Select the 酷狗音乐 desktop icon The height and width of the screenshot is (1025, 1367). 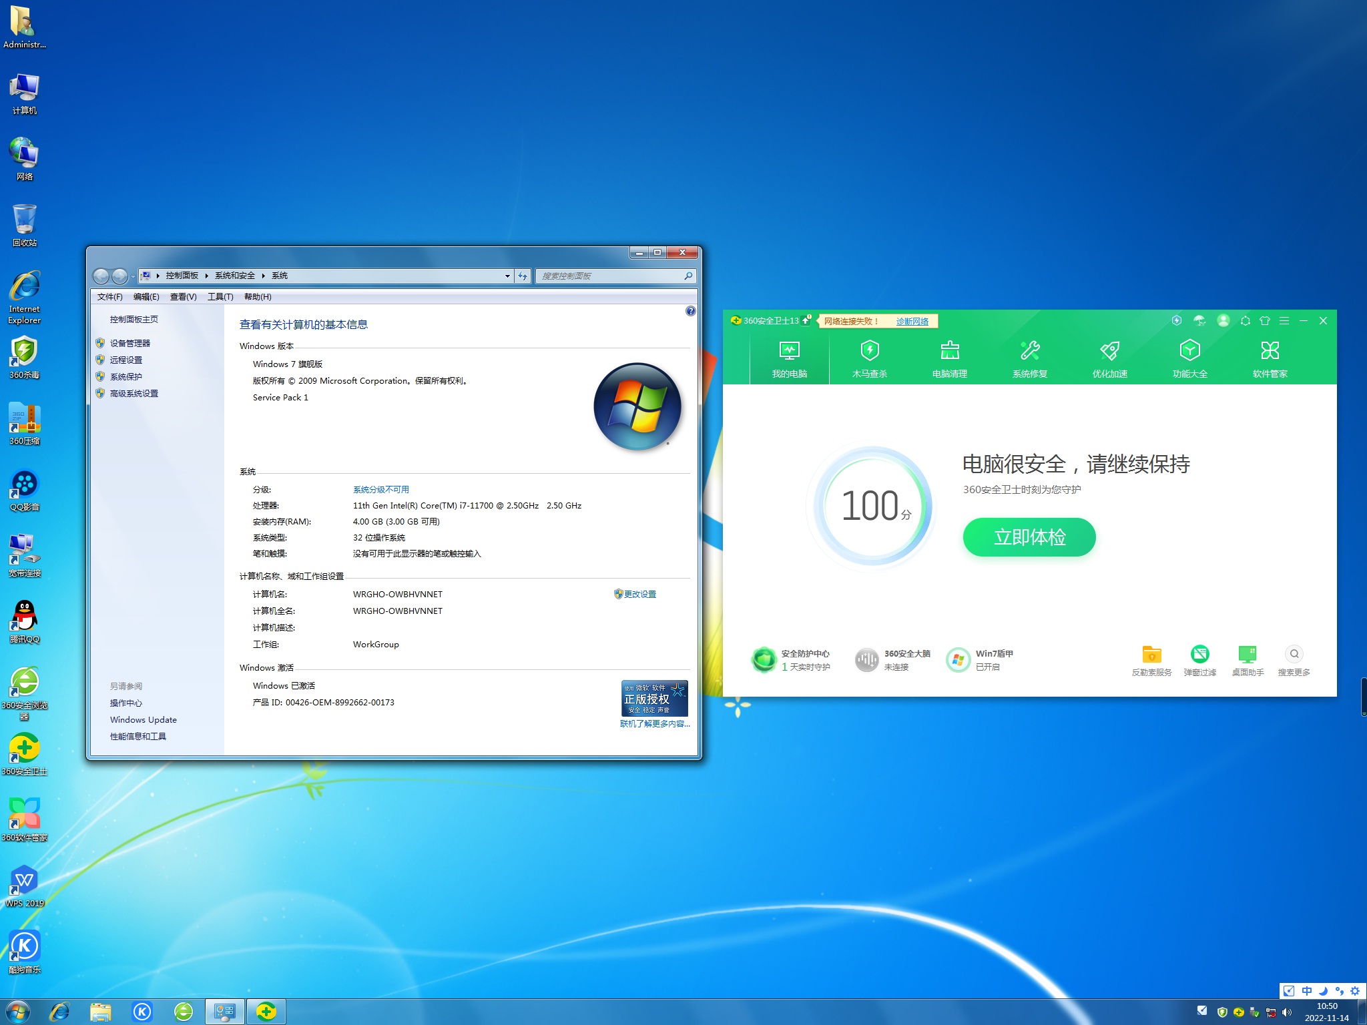[x=25, y=952]
